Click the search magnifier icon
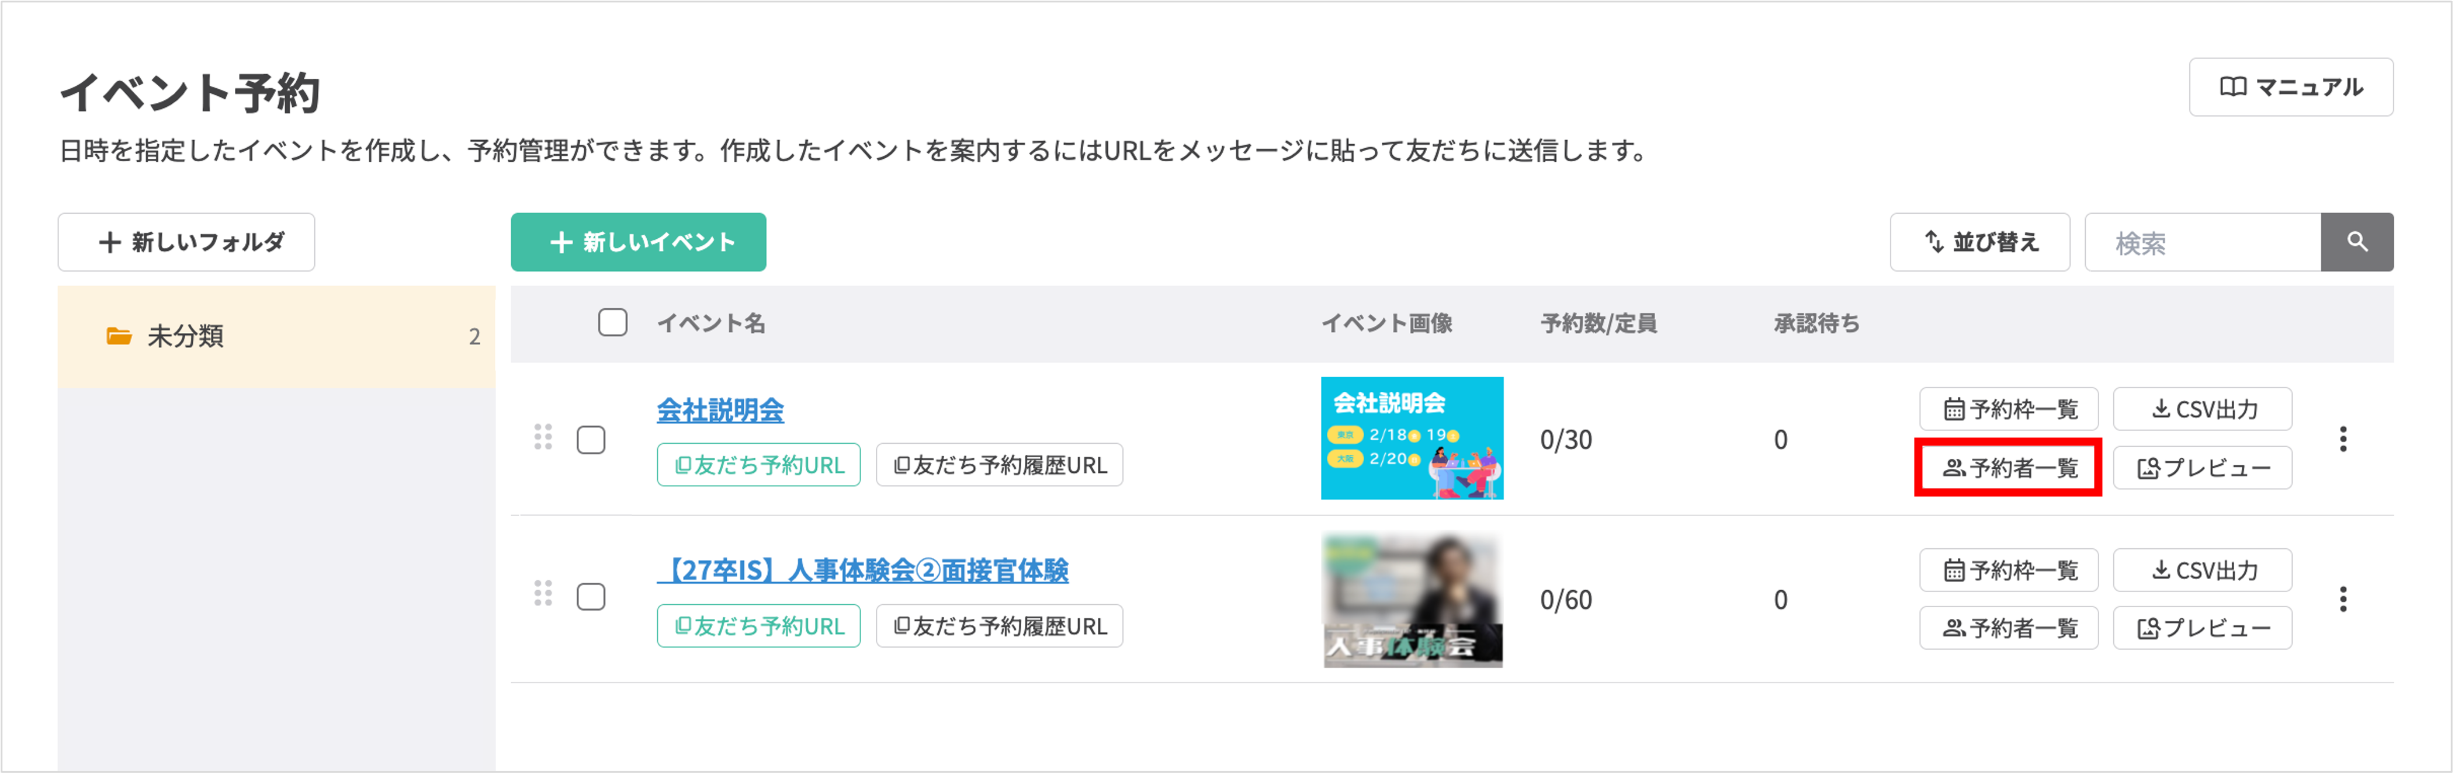Image resolution: width=2455 pixels, height=773 pixels. (x=2358, y=242)
